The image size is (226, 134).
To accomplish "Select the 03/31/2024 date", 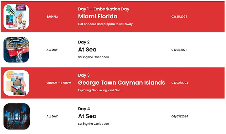I will coord(180,16).
